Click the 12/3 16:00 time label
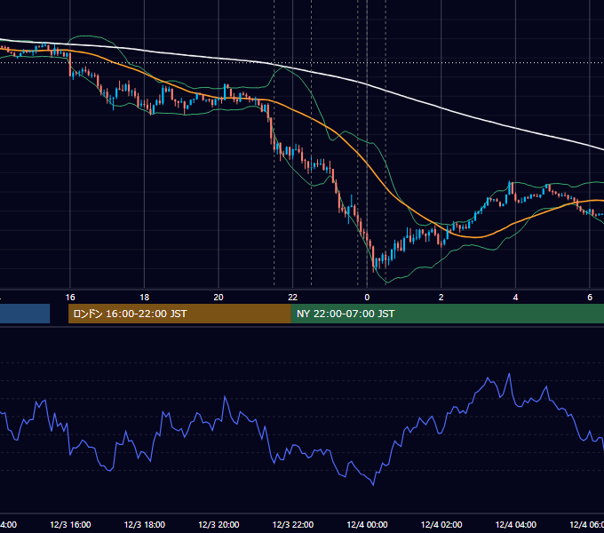This screenshot has height=533, width=604. (x=70, y=525)
